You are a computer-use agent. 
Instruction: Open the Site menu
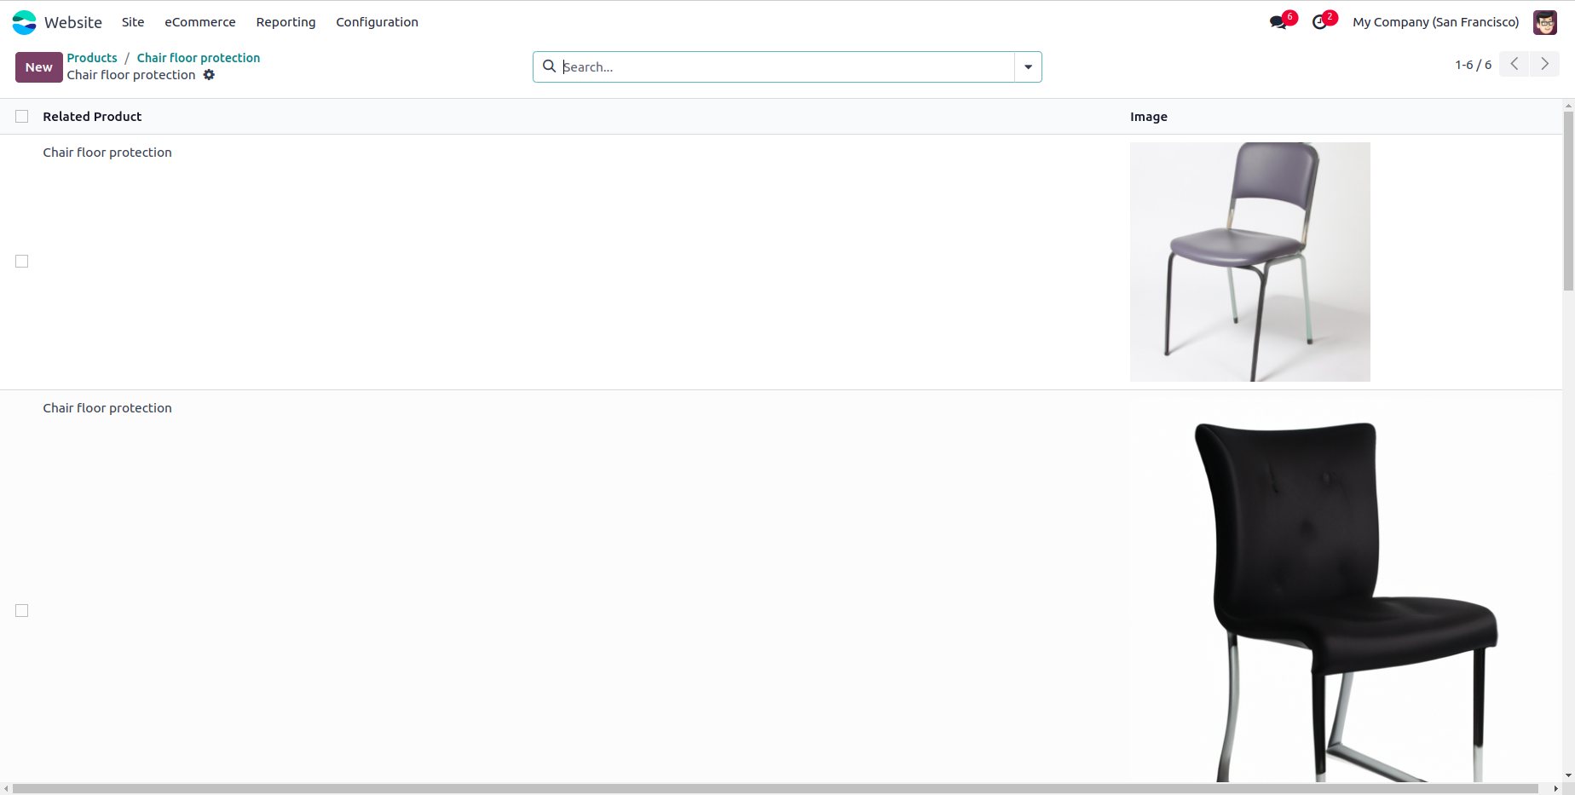coord(133,22)
